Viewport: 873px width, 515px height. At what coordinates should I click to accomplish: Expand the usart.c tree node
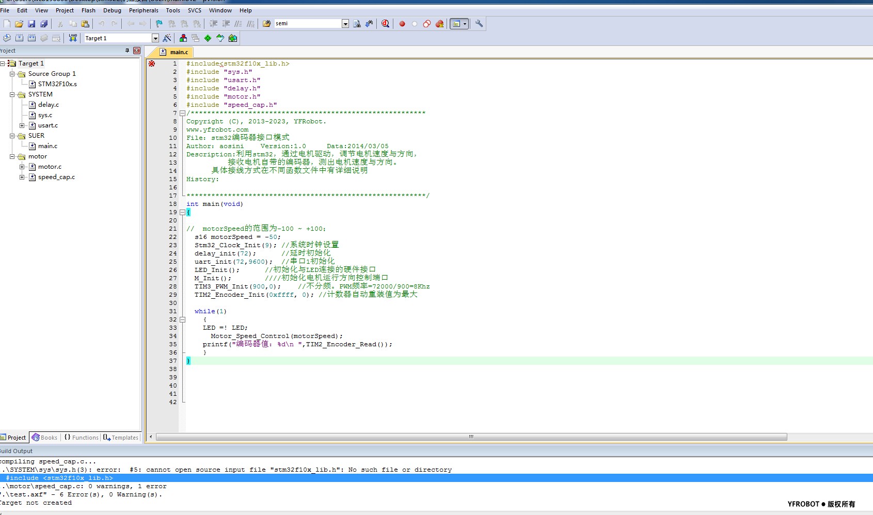coord(22,125)
